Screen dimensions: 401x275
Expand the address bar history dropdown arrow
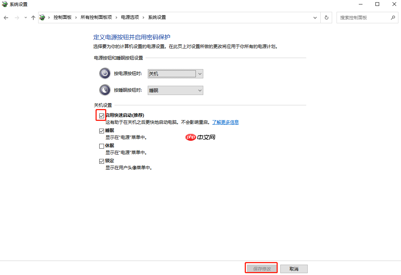pos(315,17)
